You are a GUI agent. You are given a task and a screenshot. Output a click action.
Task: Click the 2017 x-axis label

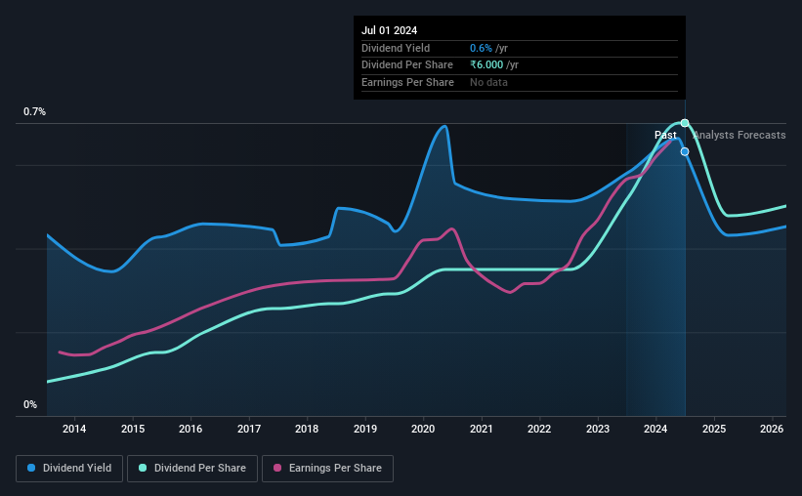249,429
